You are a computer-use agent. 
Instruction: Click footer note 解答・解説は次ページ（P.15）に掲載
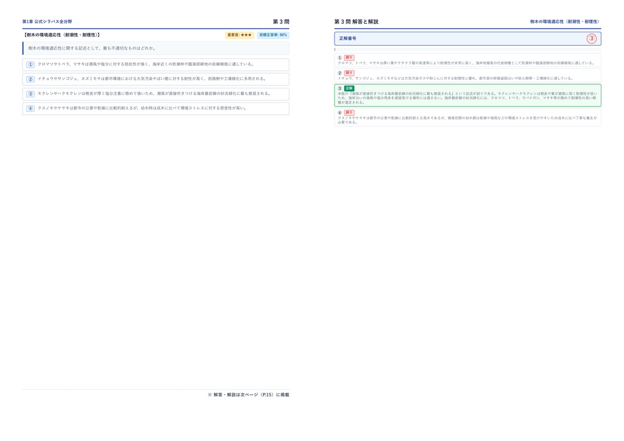pos(249,395)
